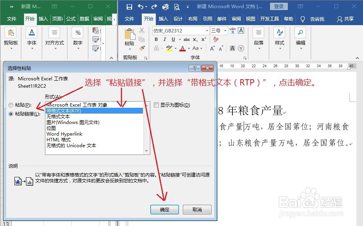
Task: Apply the red font color
Action: (182, 48)
